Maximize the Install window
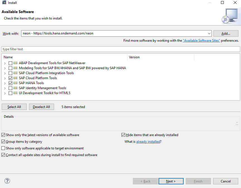 click(222, 2)
